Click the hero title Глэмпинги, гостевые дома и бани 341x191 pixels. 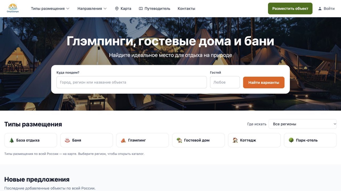pyautogui.click(x=170, y=41)
